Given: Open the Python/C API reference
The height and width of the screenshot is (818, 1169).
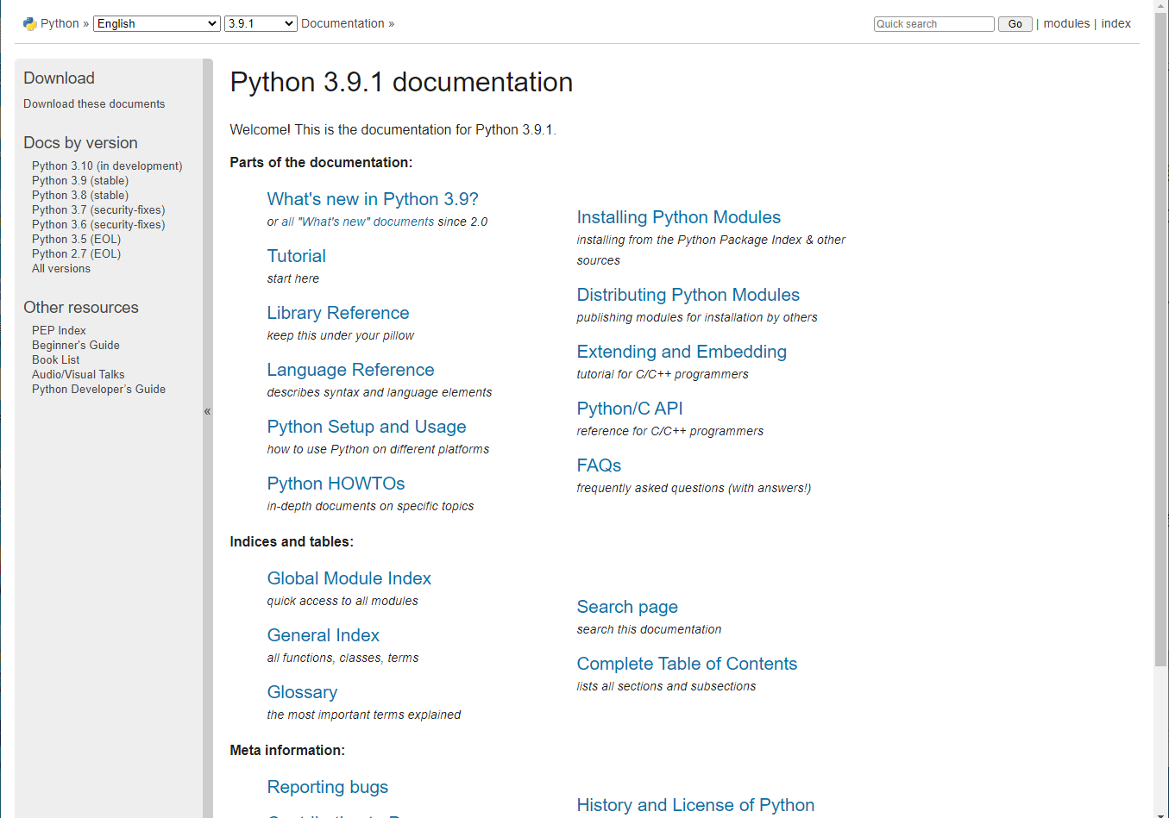Looking at the screenshot, I should 630,409.
